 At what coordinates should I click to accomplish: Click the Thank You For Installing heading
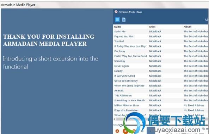(x=49, y=40)
